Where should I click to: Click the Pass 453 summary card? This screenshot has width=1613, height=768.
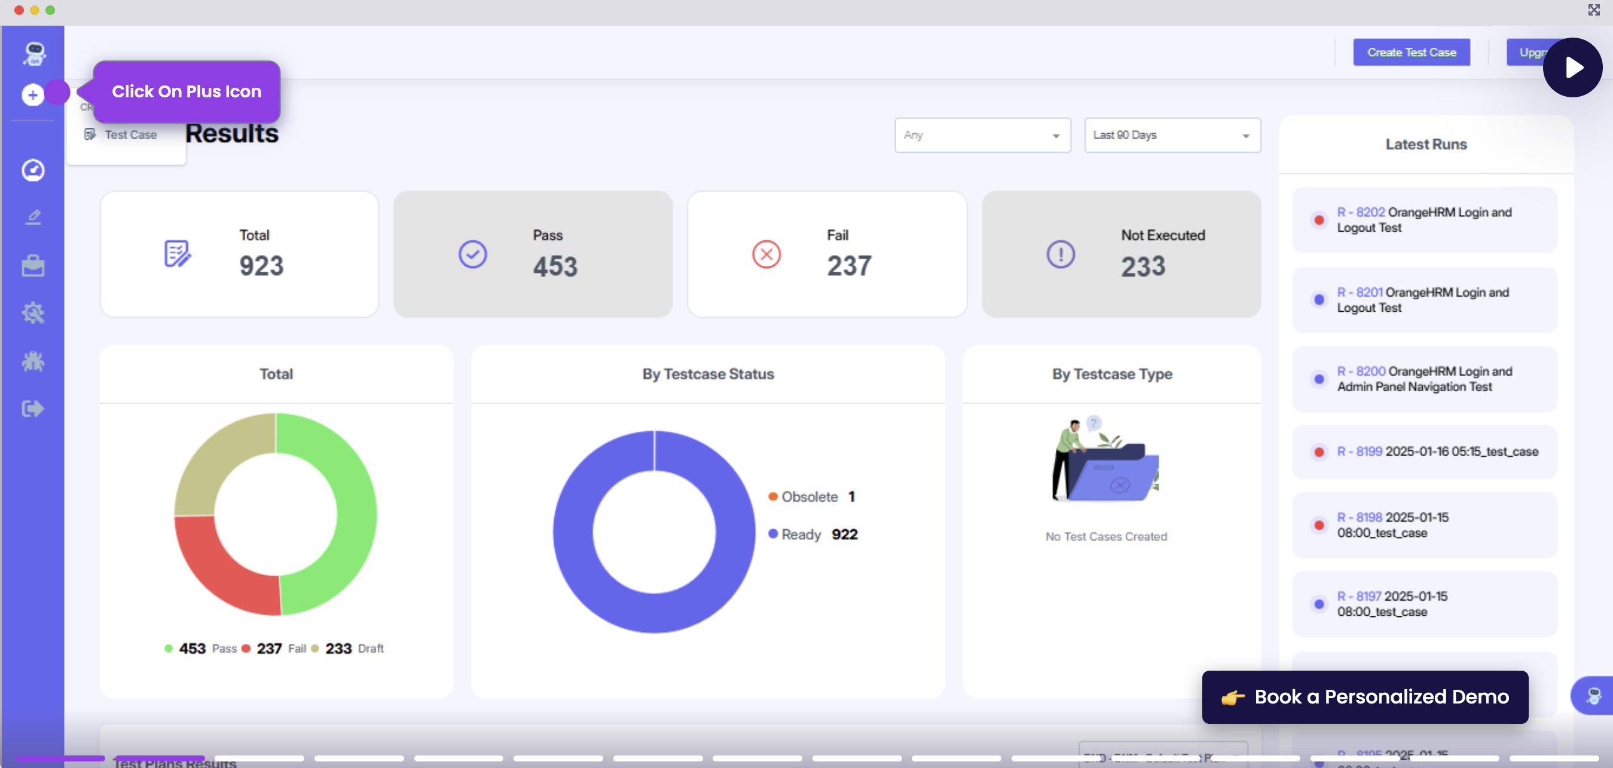(532, 254)
